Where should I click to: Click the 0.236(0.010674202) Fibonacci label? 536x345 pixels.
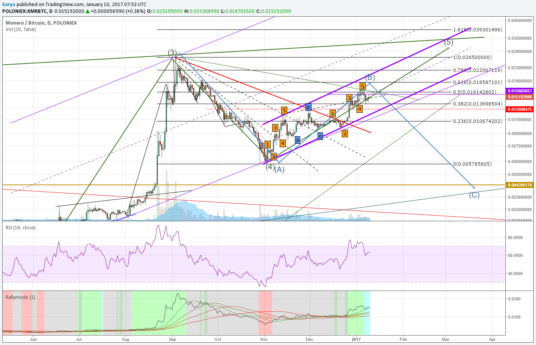coord(478,121)
